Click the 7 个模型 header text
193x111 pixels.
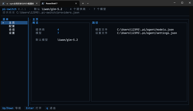point(100,9)
